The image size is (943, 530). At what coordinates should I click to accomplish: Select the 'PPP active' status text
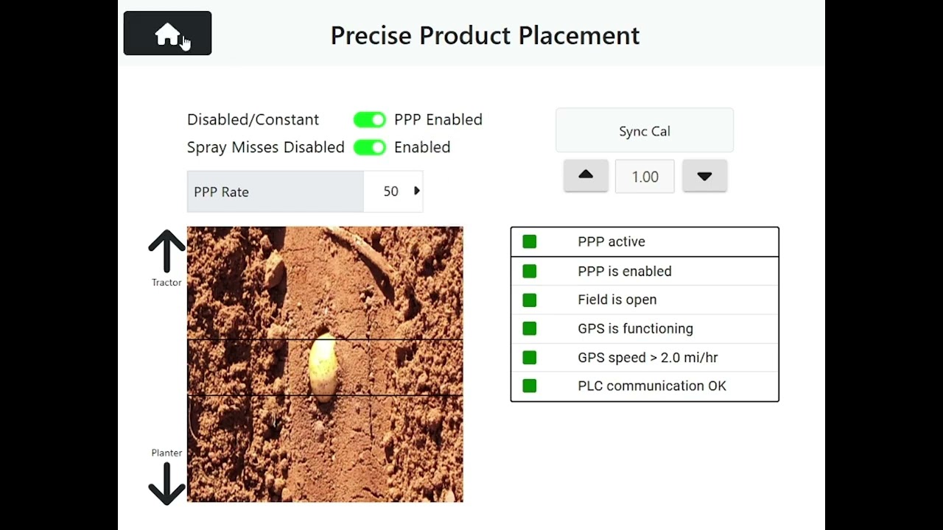611,241
